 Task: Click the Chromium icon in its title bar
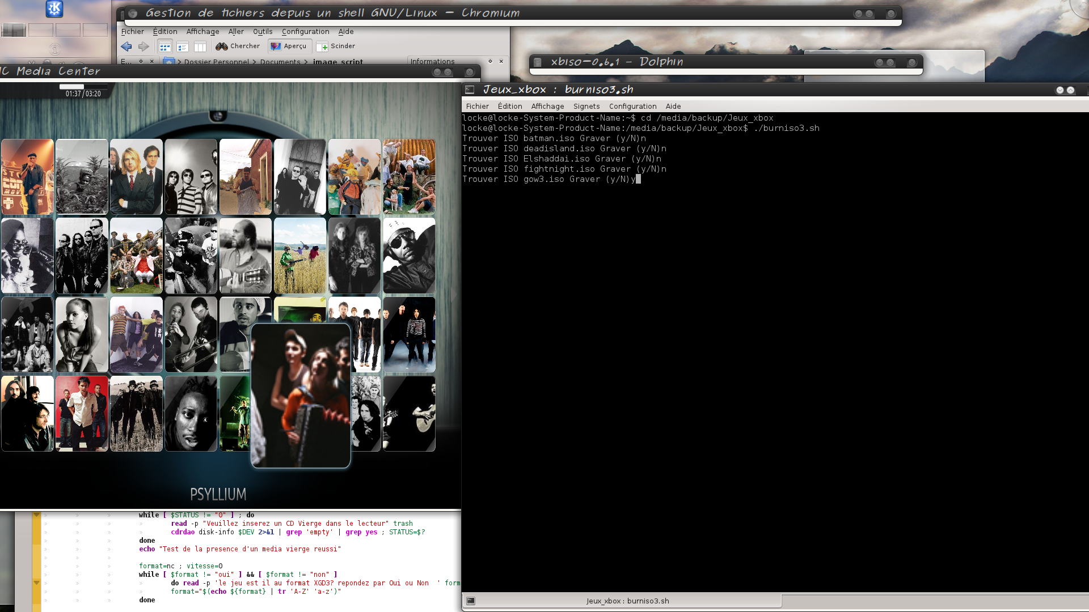point(133,14)
